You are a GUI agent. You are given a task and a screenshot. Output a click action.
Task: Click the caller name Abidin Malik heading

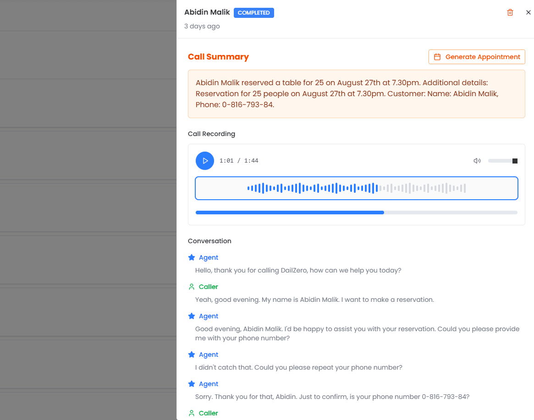tap(207, 12)
